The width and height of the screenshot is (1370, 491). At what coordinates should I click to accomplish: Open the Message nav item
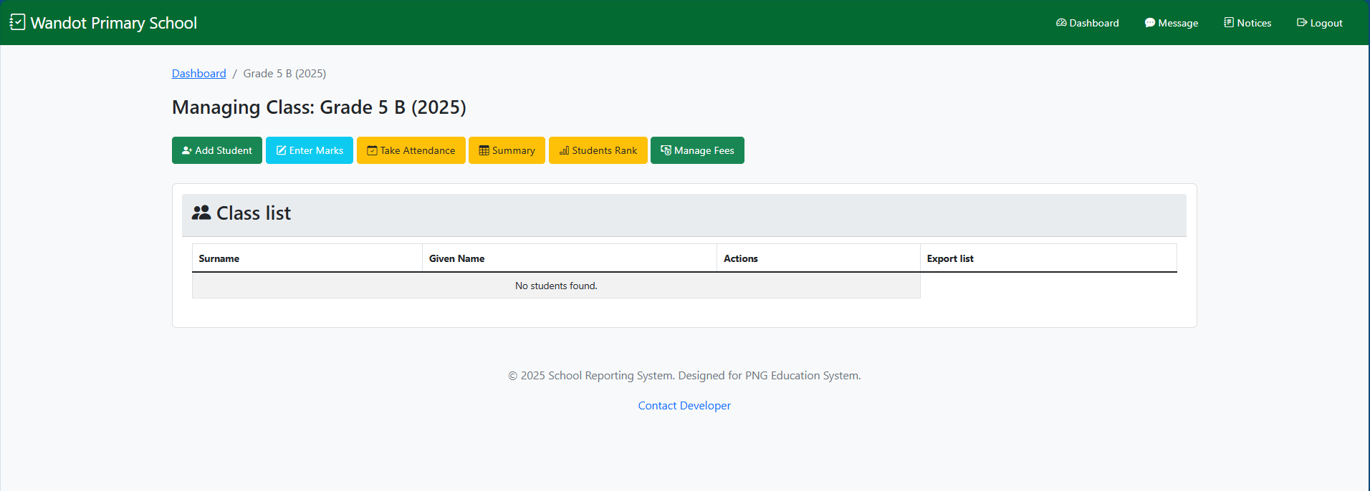pos(1172,23)
